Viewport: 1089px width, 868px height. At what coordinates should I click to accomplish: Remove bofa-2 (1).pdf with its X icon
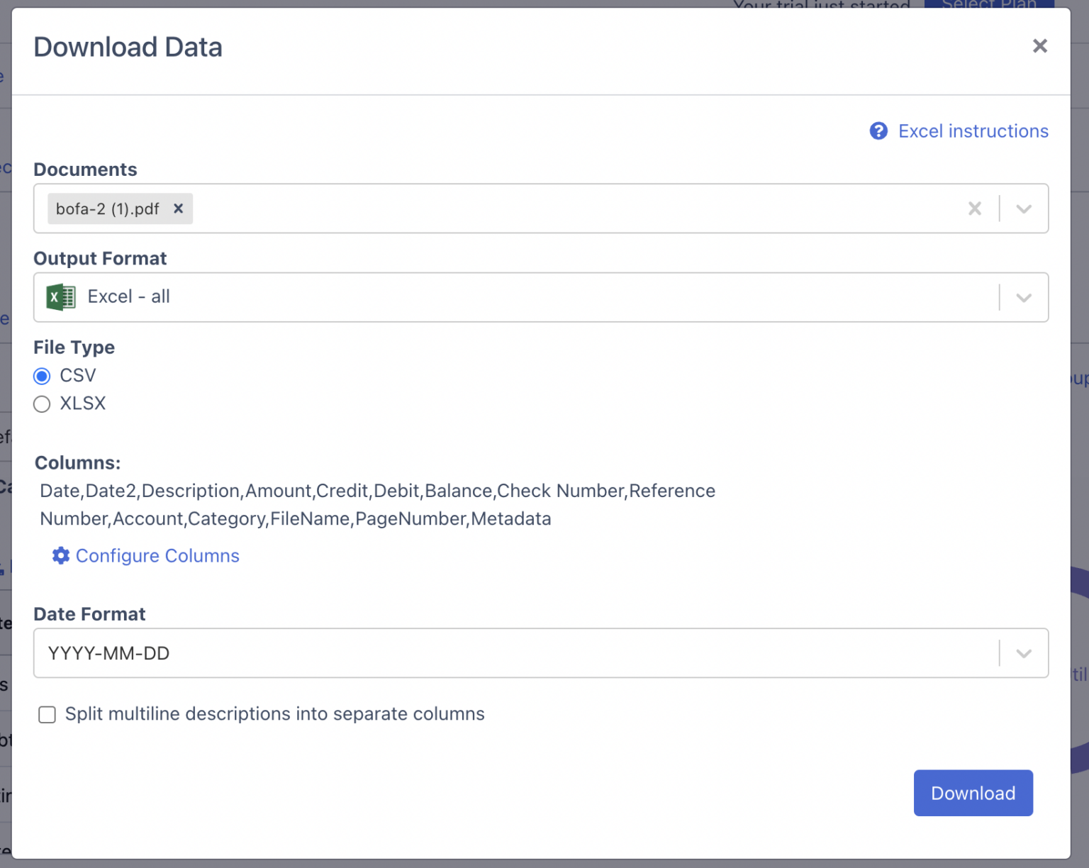(x=178, y=208)
